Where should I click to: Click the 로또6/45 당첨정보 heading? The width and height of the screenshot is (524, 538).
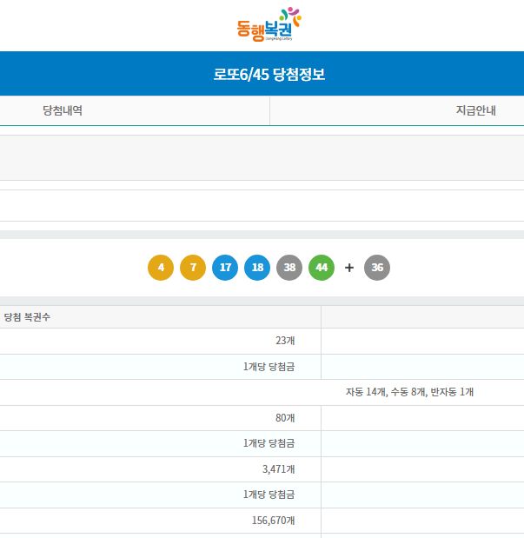269,74
